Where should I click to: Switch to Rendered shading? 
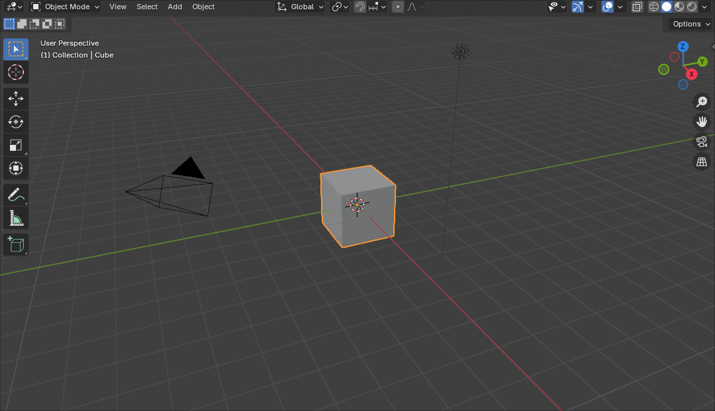[692, 7]
